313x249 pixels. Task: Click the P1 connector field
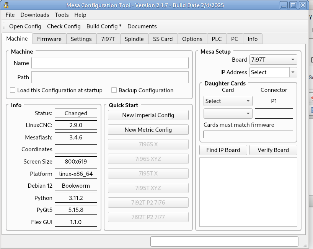pos(274,101)
